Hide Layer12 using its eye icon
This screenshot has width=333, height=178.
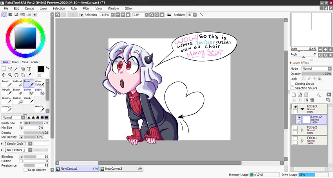pyautogui.click(x=299, y=117)
